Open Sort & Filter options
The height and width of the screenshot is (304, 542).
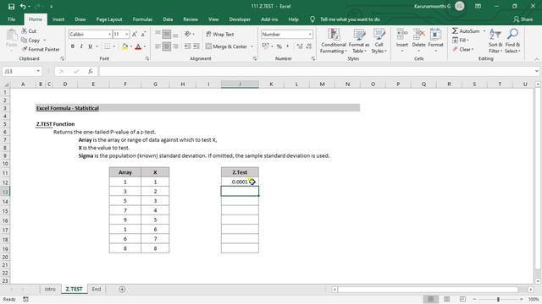click(495, 41)
